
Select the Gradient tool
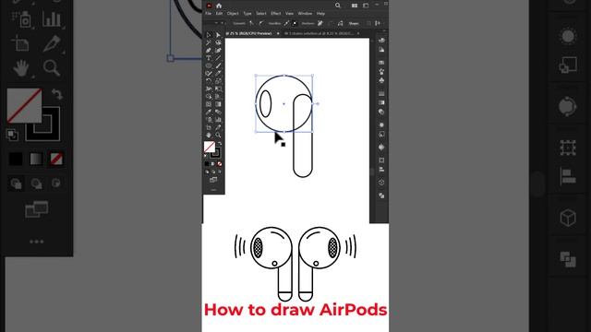click(x=218, y=104)
